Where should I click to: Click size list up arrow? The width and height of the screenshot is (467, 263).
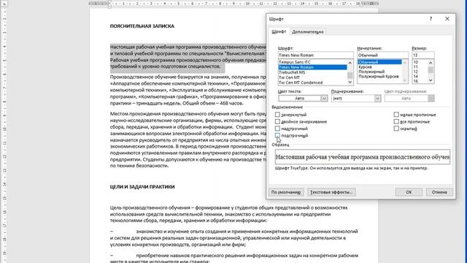[x=431, y=63]
